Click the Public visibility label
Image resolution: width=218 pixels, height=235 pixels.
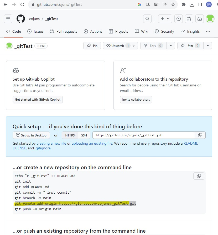pyautogui.click(x=41, y=46)
